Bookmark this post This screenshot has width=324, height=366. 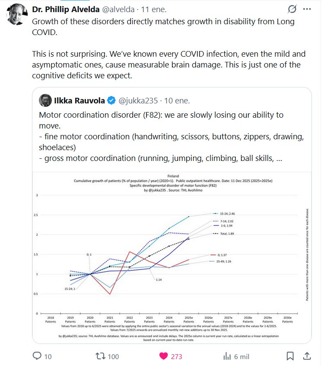click(290, 356)
